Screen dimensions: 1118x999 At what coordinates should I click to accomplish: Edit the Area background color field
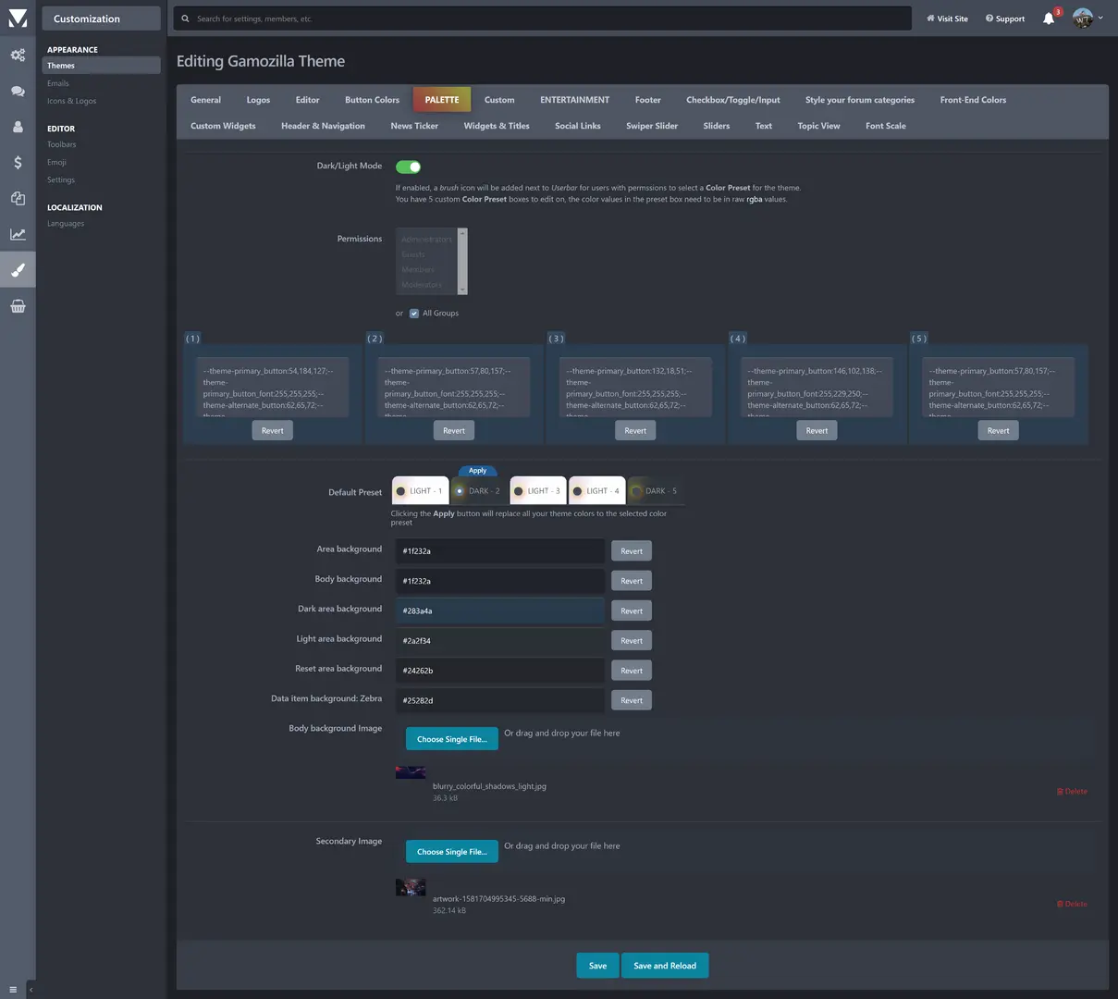tap(500, 551)
